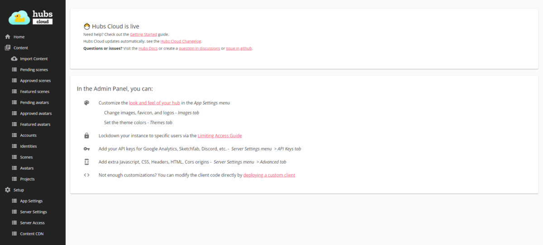Click list icon beside Content CDN
The height and width of the screenshot is (245, 543).
[x=14, y=234]
